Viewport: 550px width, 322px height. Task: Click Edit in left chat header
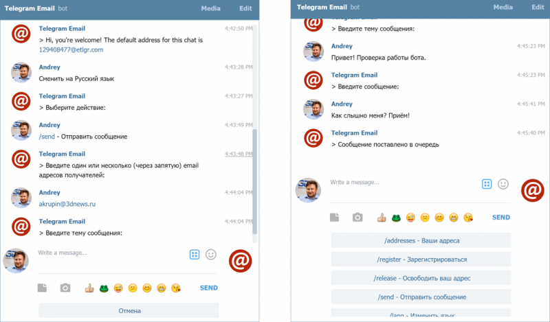click(x=245, y=8)
